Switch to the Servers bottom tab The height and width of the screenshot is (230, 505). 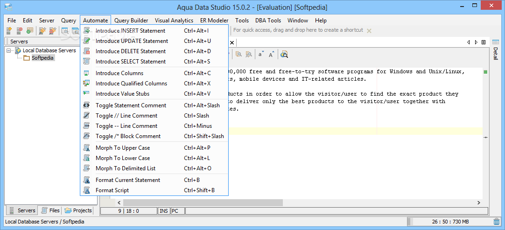point(21,210)
